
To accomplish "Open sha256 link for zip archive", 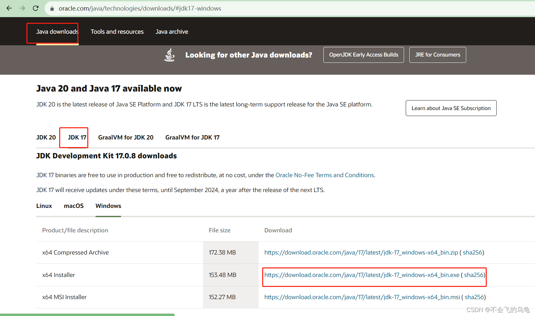I will coord(472,253).
